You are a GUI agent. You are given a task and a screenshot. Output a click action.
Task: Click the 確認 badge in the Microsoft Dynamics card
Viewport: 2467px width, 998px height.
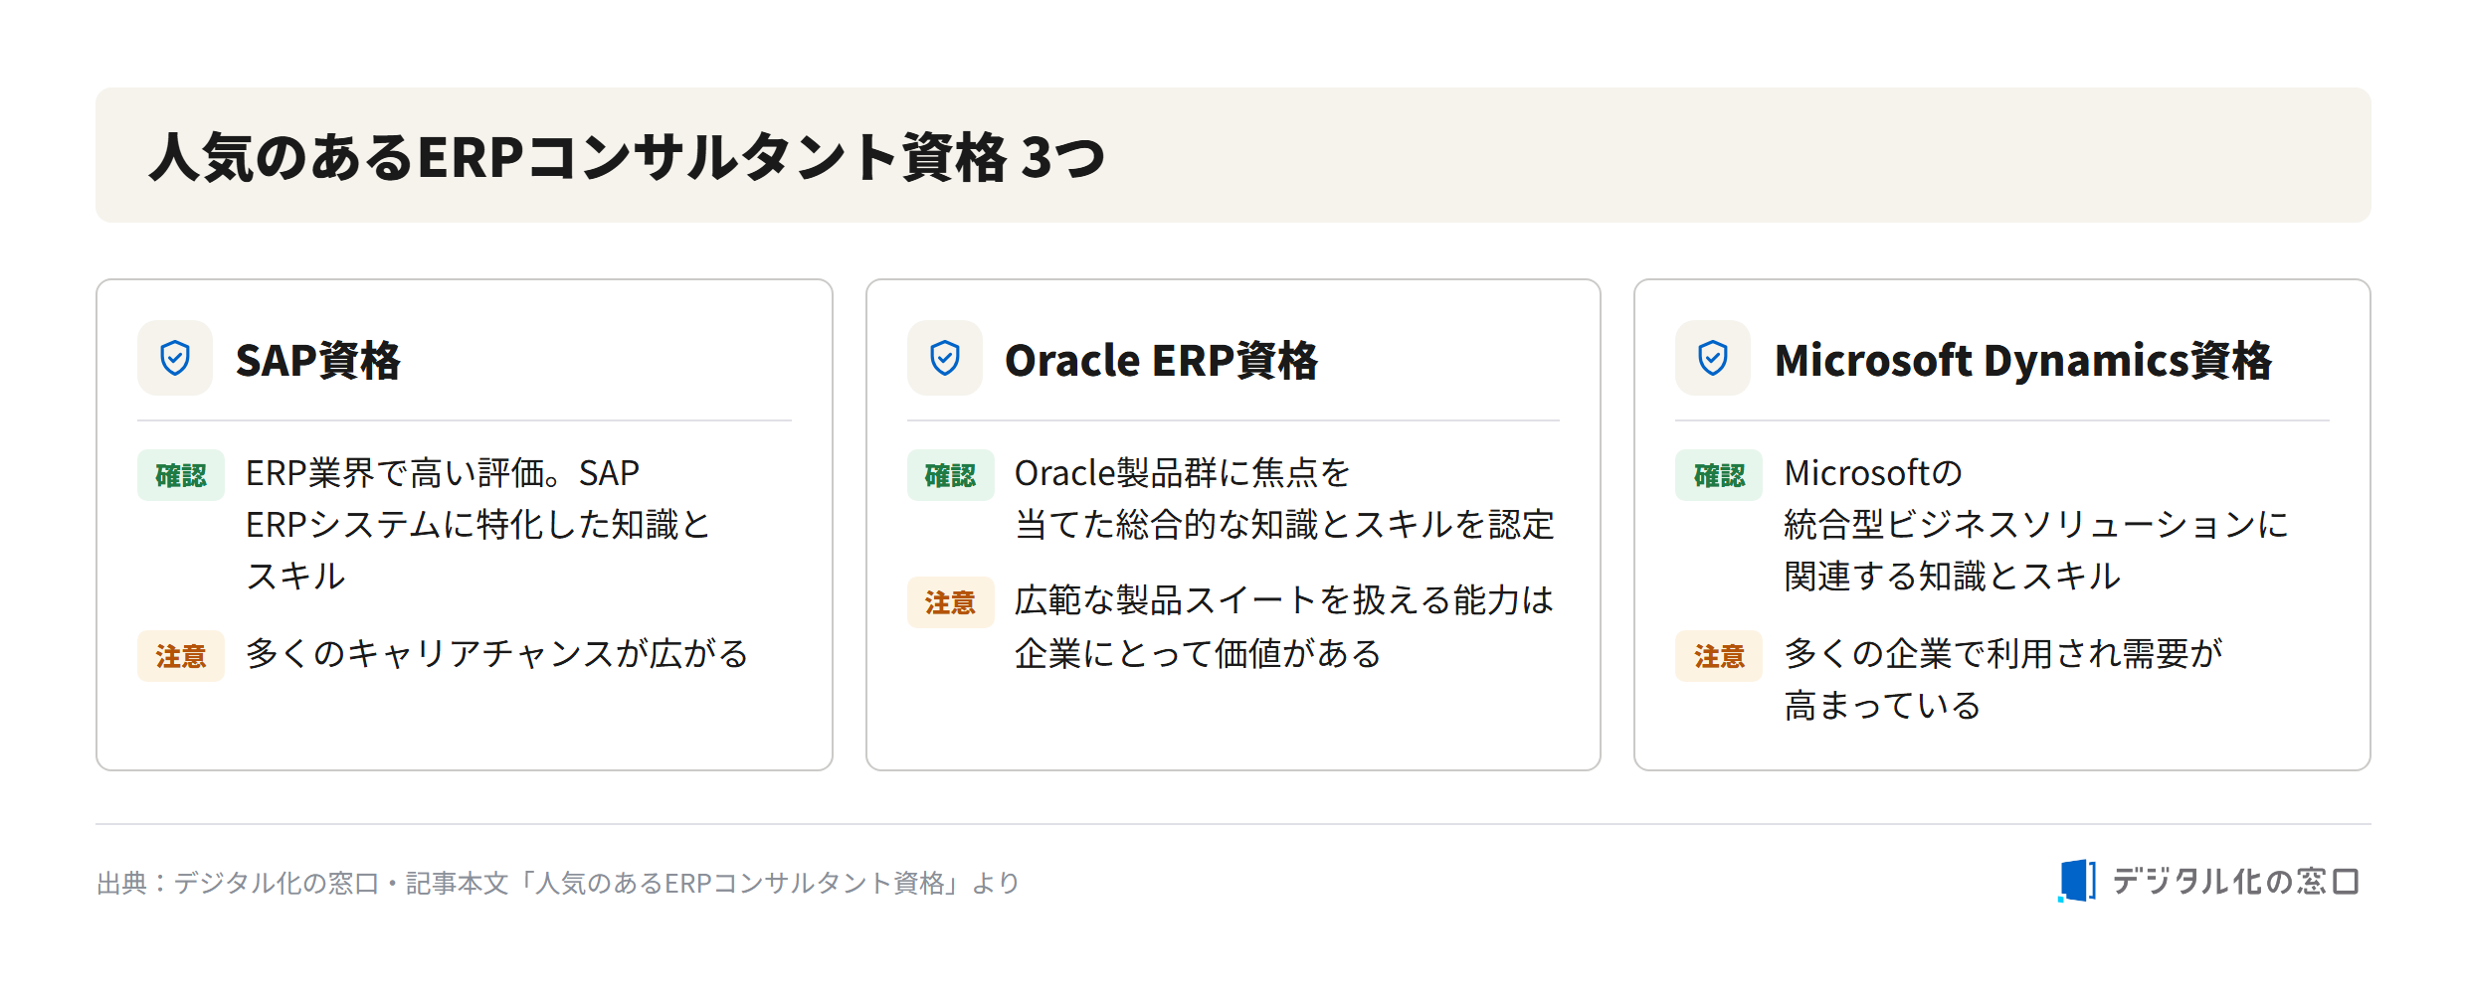[1719, 475]
